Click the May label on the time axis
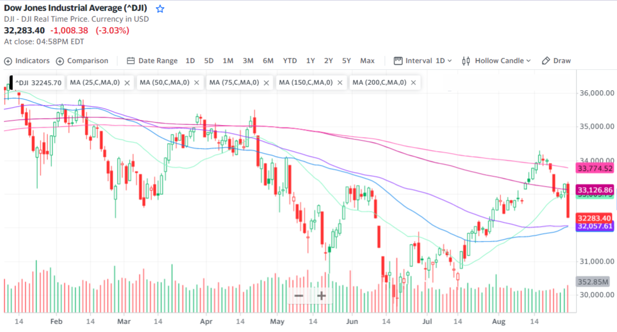The width and height of the screenshot is (617, 332). tap(277, 321)
